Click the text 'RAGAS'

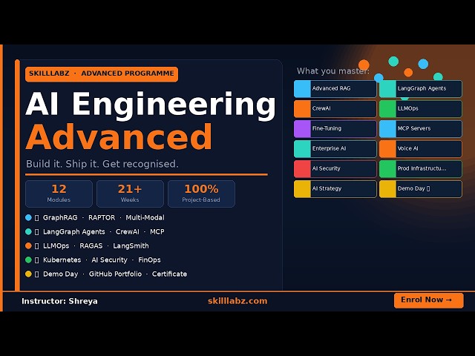coord(91,245)
